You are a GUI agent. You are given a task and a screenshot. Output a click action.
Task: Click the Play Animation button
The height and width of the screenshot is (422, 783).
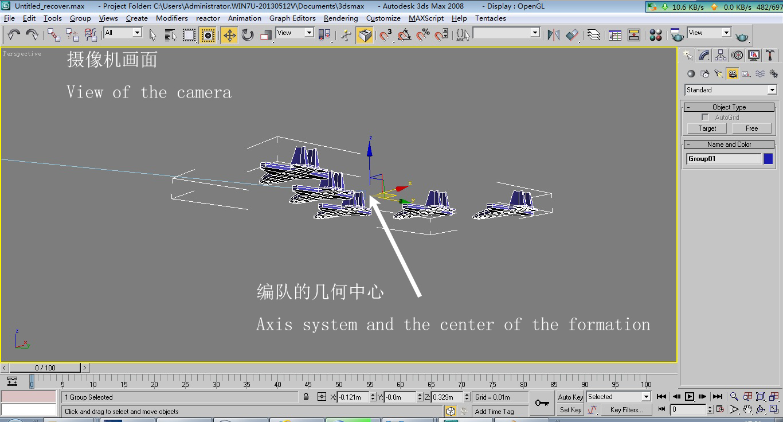(690, 396)
